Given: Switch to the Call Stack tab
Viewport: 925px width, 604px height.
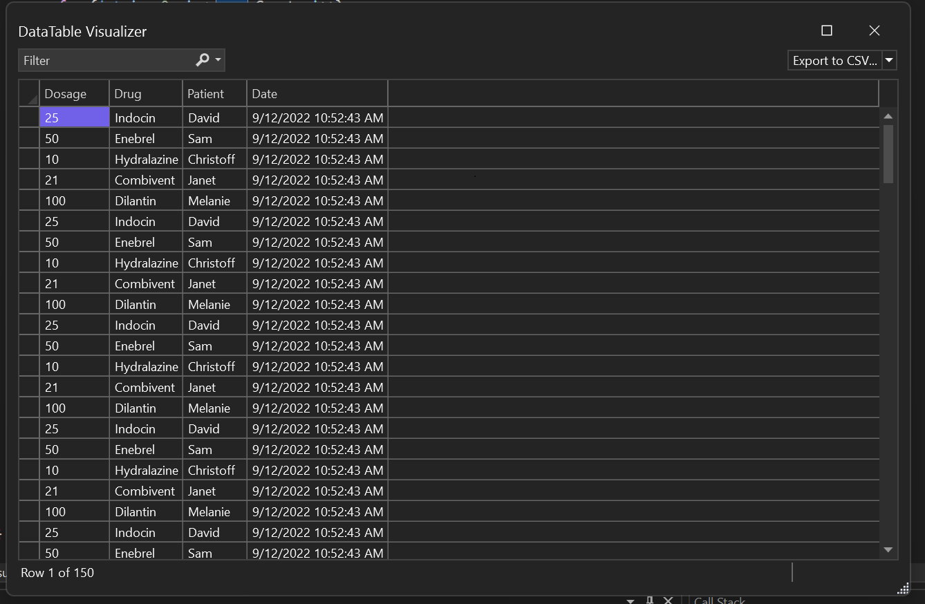Looking at the screenshot, I should (719, 600).
